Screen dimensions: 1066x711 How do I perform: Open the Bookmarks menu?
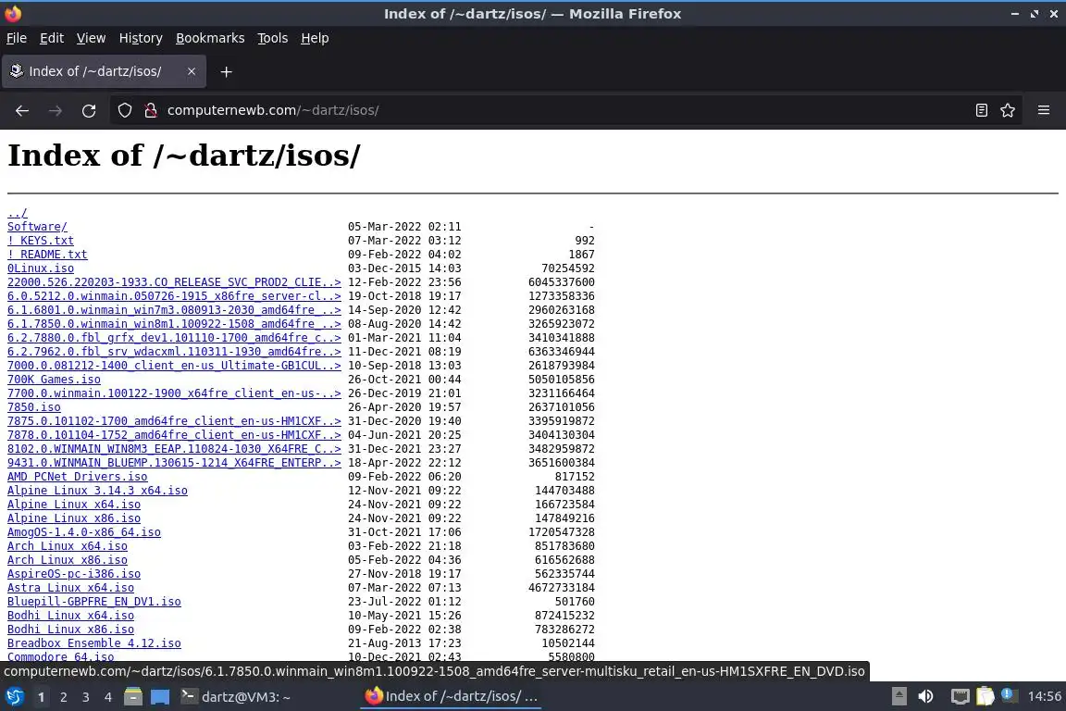[210, 38]
